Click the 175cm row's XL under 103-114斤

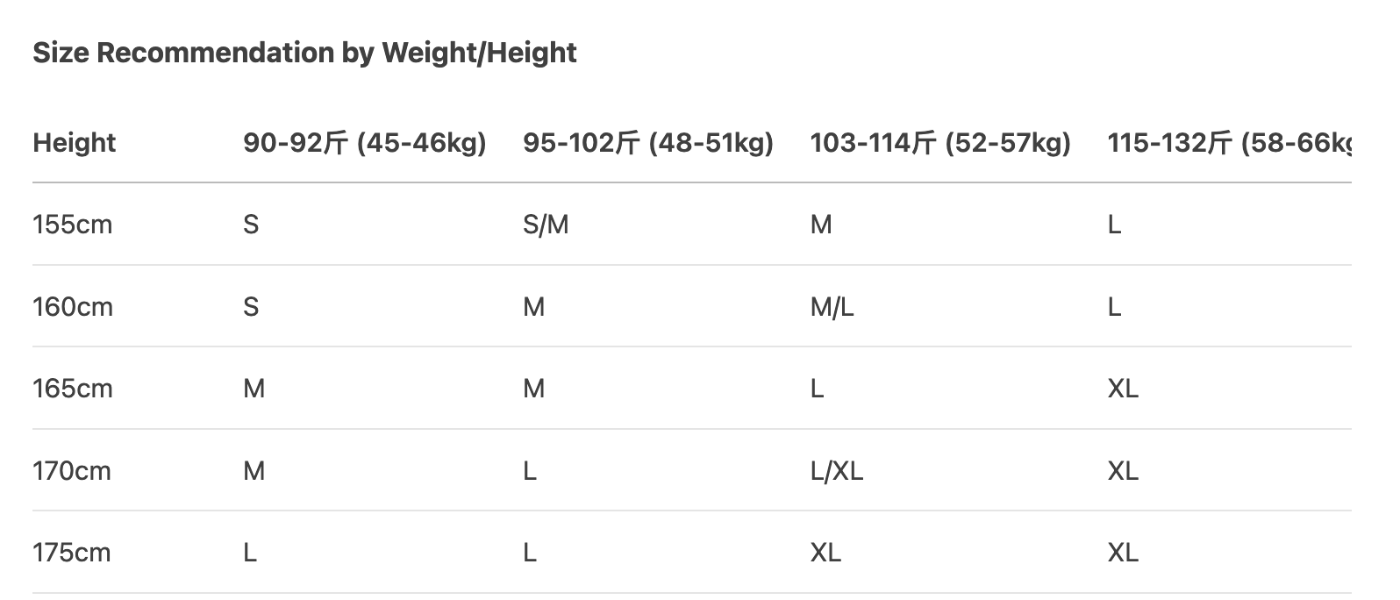pos(825,553)
